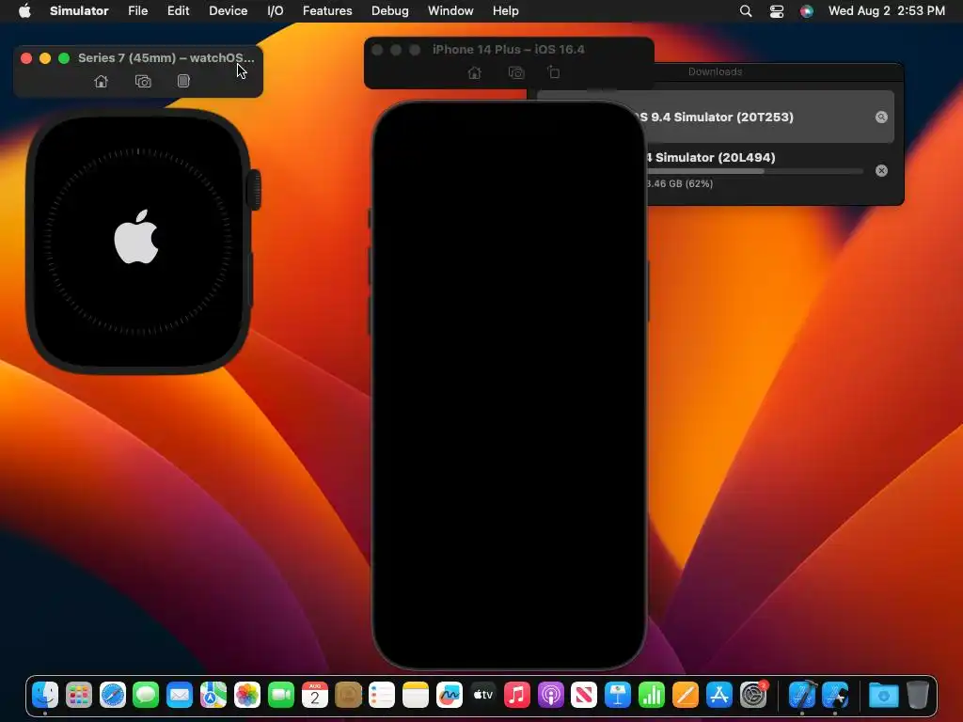Open Music from the Dock
The width and height of the screenshot is (963, 722).
click(517, 695)
